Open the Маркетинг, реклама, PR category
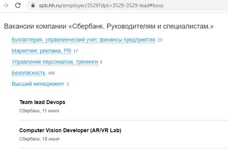228x152 pixels. [x=41, y=51]
